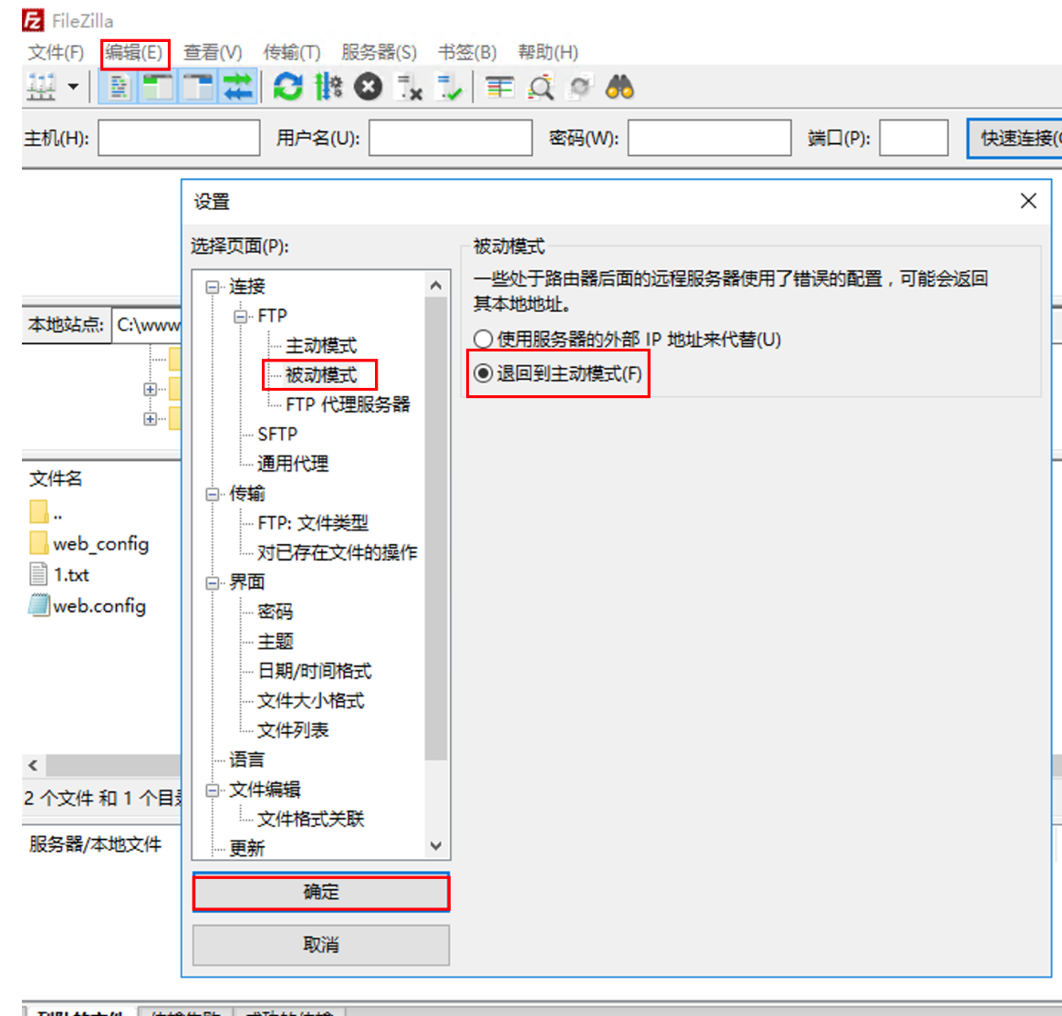Click the 主机(H) host input field
This screenshot has width=1062, height=1016.
[x=179, y=139]
